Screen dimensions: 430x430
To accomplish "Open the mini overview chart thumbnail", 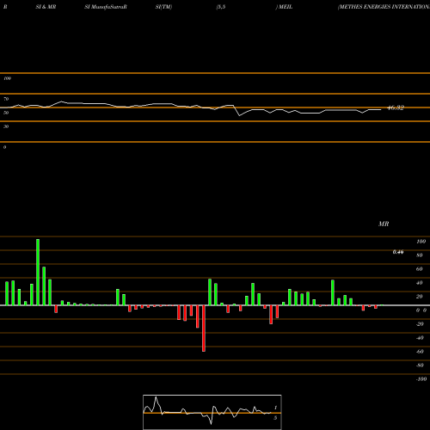I will tap(212, 412).
